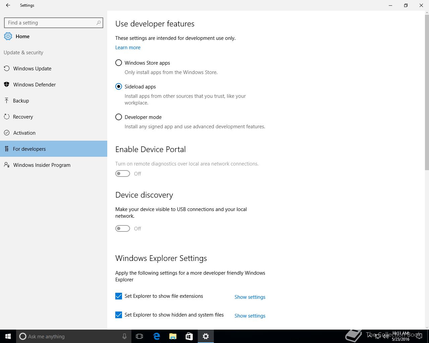The width and height of the screenshot is (429, 343).
Task: Select the Developer mode radio button
Action: [119, 117]
